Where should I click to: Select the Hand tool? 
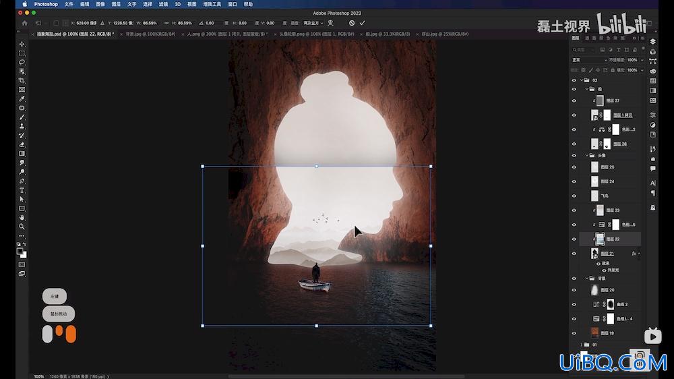pyautogui.click(x=22, y=217)
